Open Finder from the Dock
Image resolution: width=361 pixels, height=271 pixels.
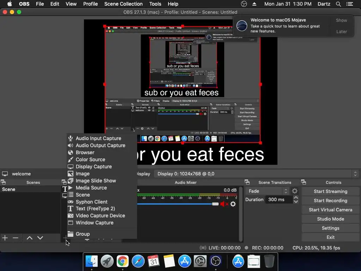tap(92, 261)
